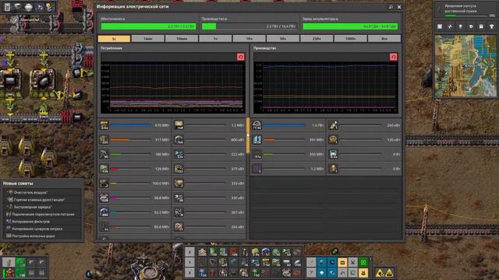
Task: Close the electric network info window
Action: [x=399, y=7]
